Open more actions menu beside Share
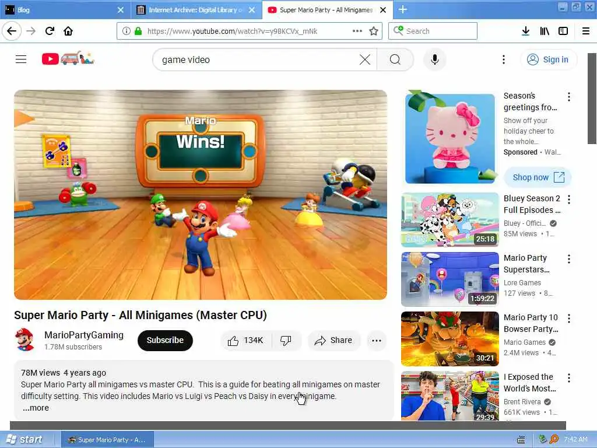Screen dimensions: 597x448 pyautogui.click(x=377, y=340)
